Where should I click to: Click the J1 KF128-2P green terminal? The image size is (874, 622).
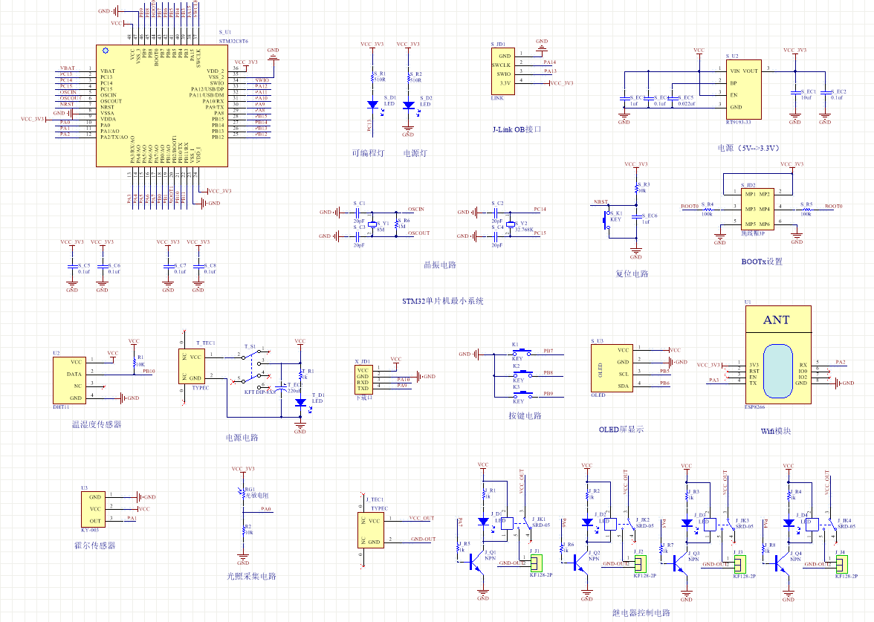537,563
